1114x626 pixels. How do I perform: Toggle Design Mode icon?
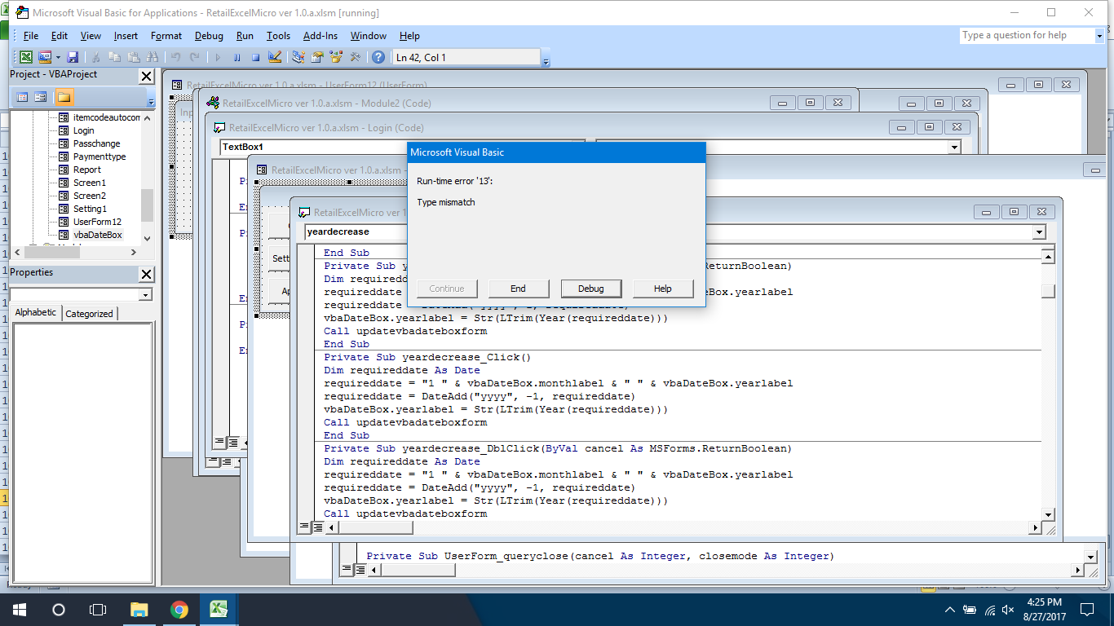coord(275,57)
